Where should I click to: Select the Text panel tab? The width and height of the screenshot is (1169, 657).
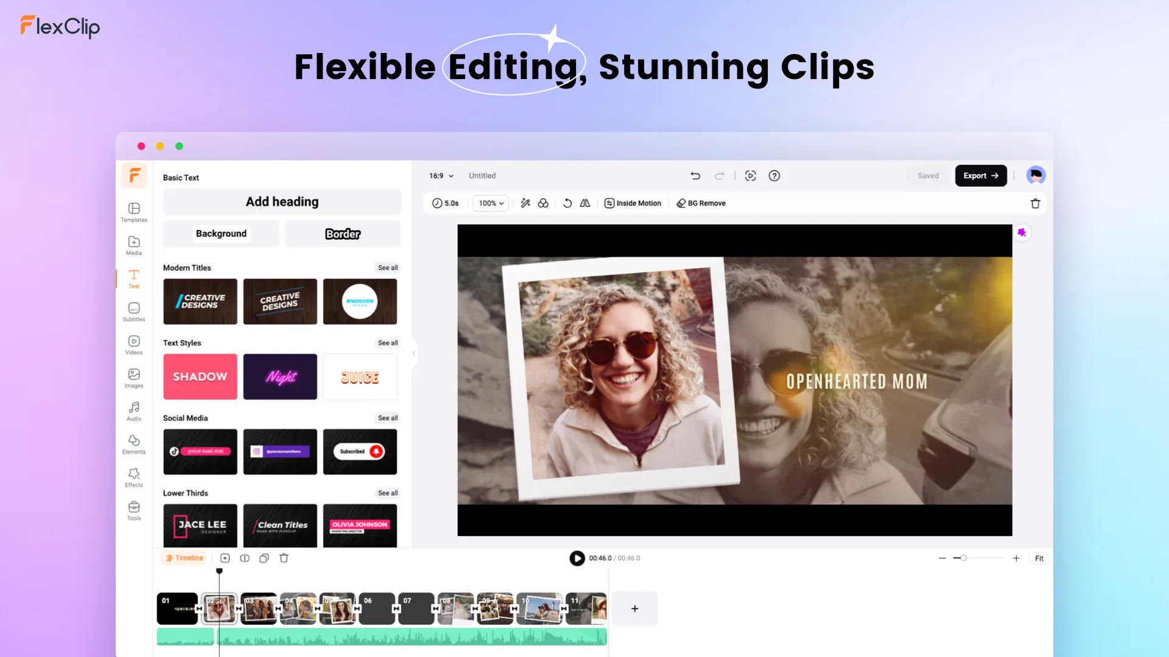134,279
